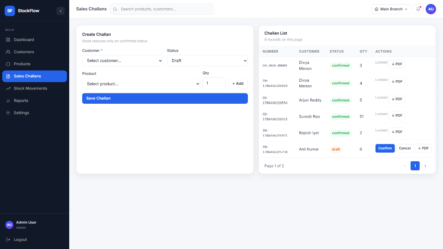
Task: Open the Select customer dropdown
Action: coord(122,61)
